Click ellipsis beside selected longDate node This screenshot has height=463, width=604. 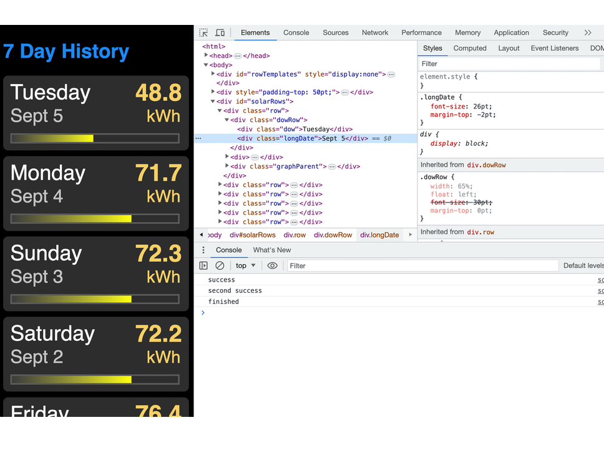click(x=198, y=138)
